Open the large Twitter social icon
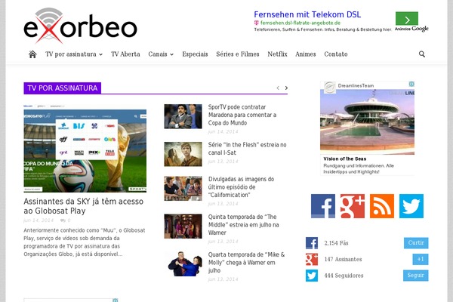 tap(411, 206)
